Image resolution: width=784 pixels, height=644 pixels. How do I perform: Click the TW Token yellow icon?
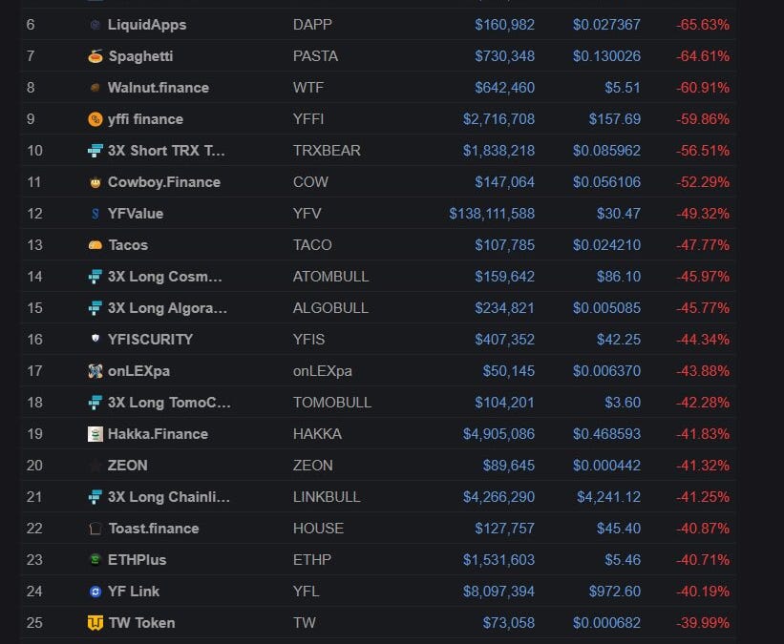coord(95,622)
